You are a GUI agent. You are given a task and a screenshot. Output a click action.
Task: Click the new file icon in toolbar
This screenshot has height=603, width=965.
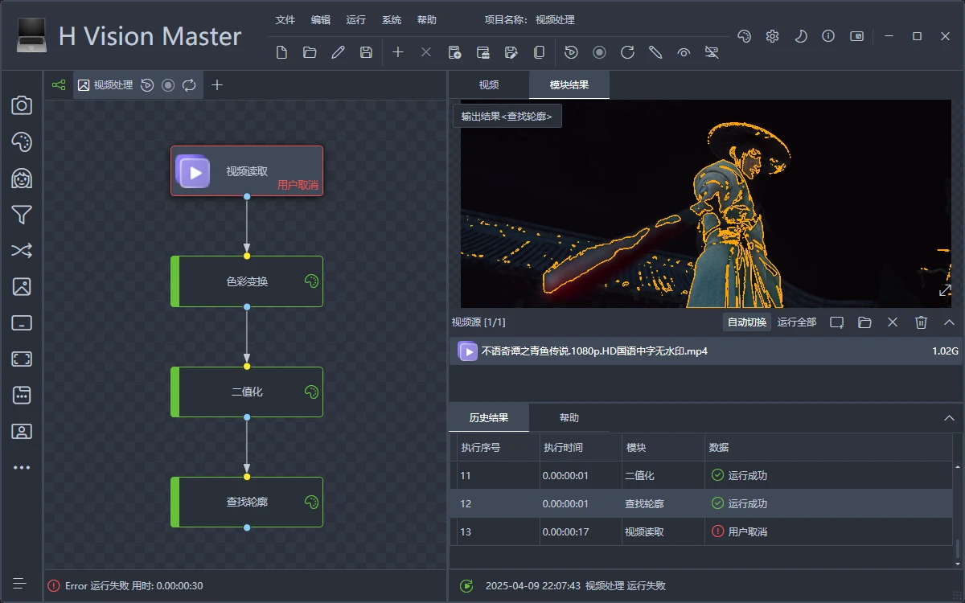click(x=281, y=52)
